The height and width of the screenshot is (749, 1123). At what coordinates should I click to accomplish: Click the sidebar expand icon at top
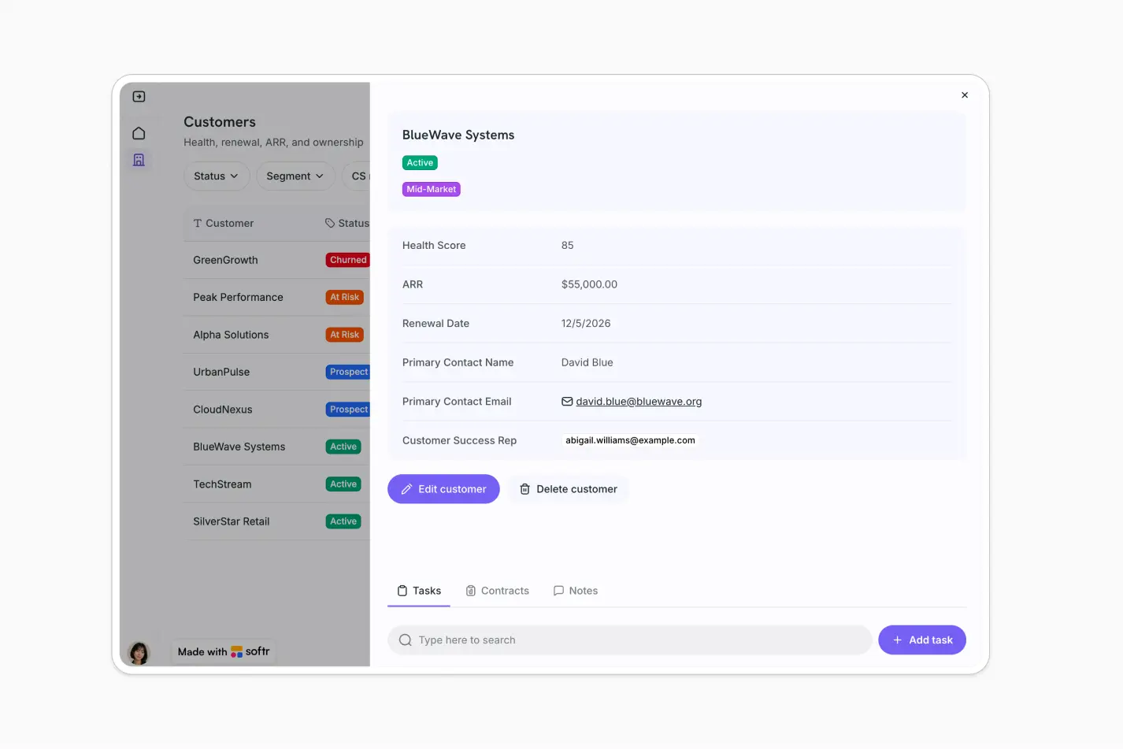[139, 96]
